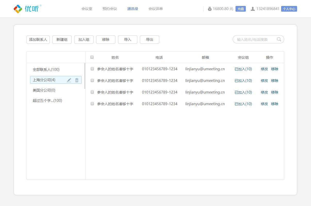
Task: Click the pencil edit icon for 上海分公司
Action: 69,80
